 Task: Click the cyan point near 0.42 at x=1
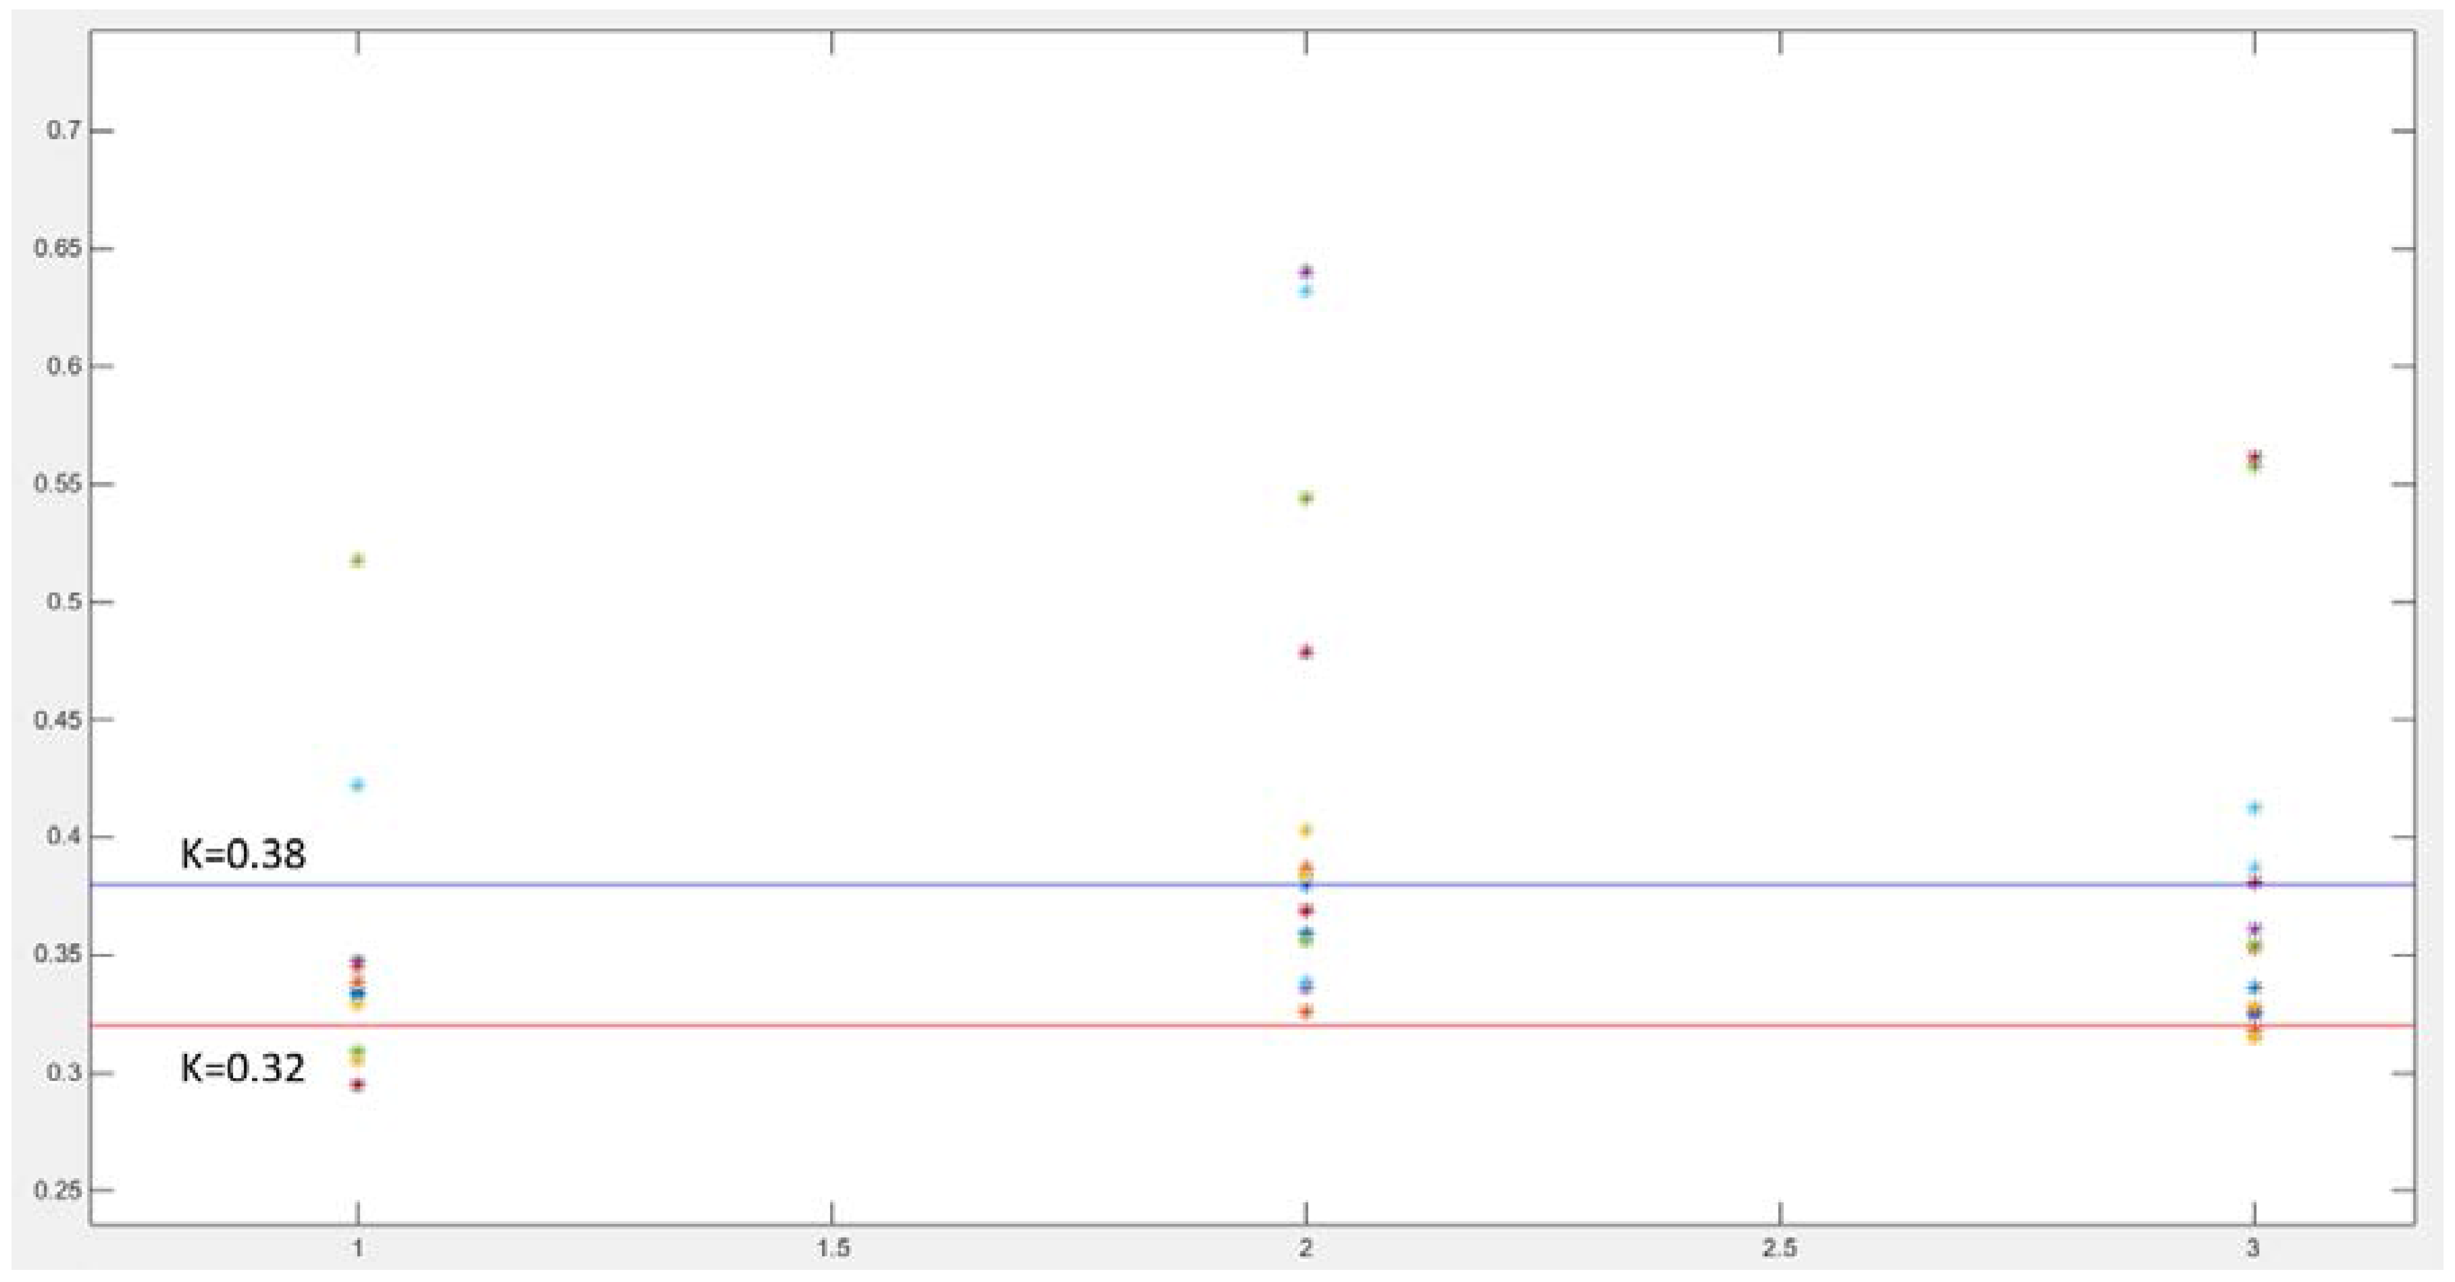coord(359,785)
